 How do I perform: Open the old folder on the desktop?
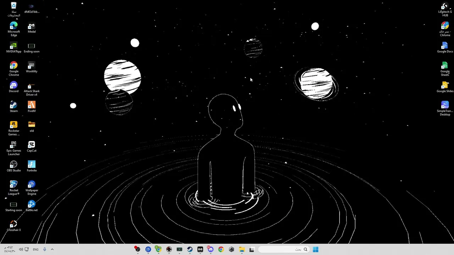32,127
